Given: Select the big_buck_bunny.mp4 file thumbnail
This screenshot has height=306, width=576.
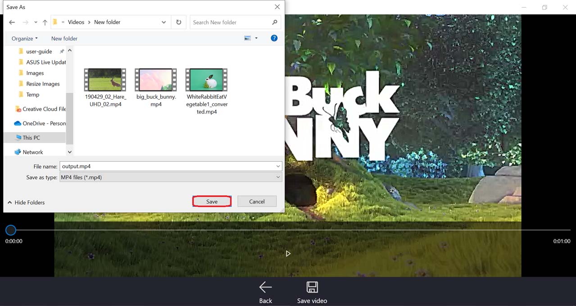Looking at the screenshot, I should 156,80.
